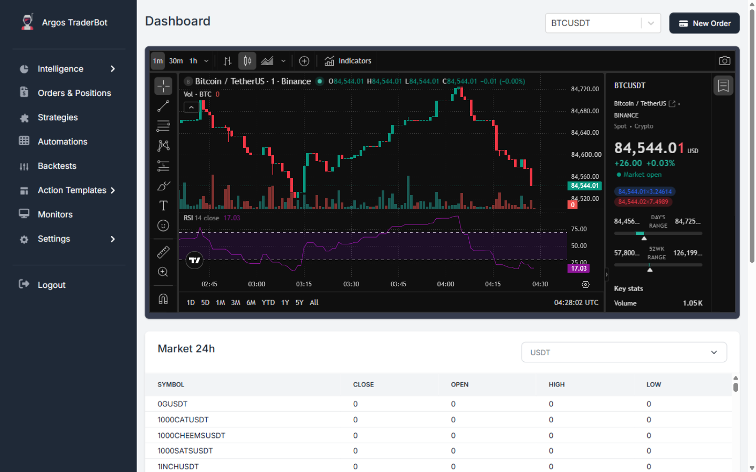The width and height of the screenshot is (756, 472).
Task: Open chart time axis settings gear
Action: click(585, 284)
